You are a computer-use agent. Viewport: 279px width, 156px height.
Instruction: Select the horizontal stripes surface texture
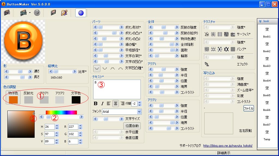[220, 34]
